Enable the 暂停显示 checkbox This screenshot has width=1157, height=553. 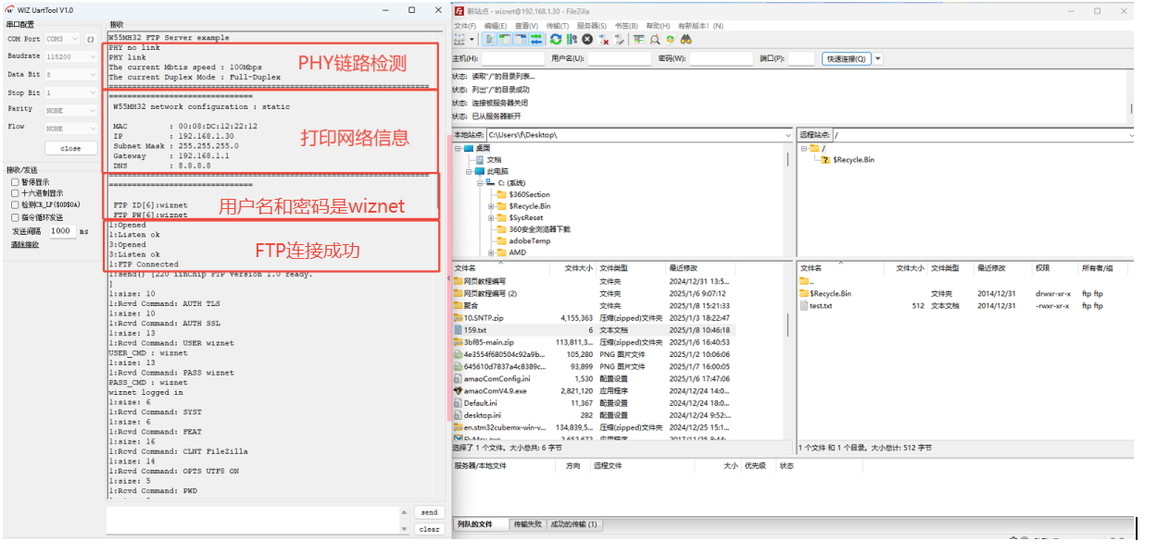click(x=15, y=182)
